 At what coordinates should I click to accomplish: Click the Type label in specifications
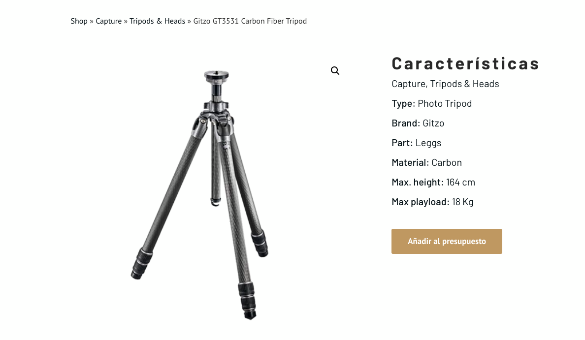tap(403, 104)
